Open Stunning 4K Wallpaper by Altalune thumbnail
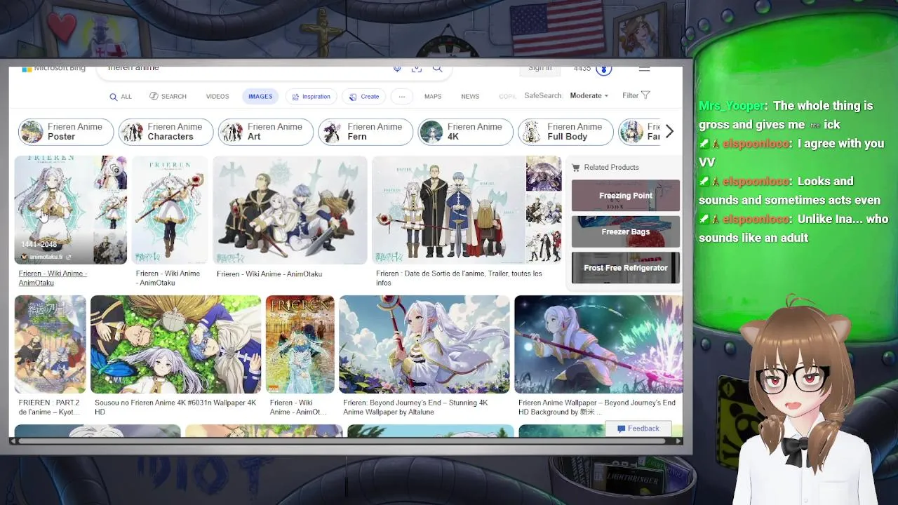 point(424,344)
